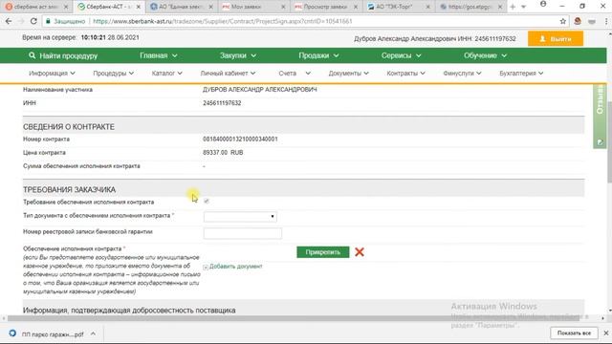Open the Каталог submenu

(x=166, y=74)
